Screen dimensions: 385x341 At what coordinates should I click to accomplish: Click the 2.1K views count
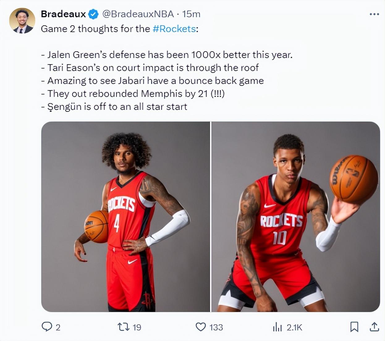(x=294, y=327)
